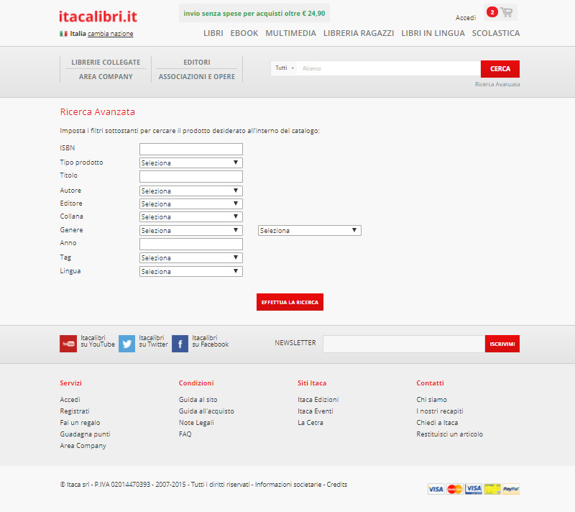Screen dimensions: 575x512
Task: Open the LIBRI menu
Action: [x=213, y=33]
